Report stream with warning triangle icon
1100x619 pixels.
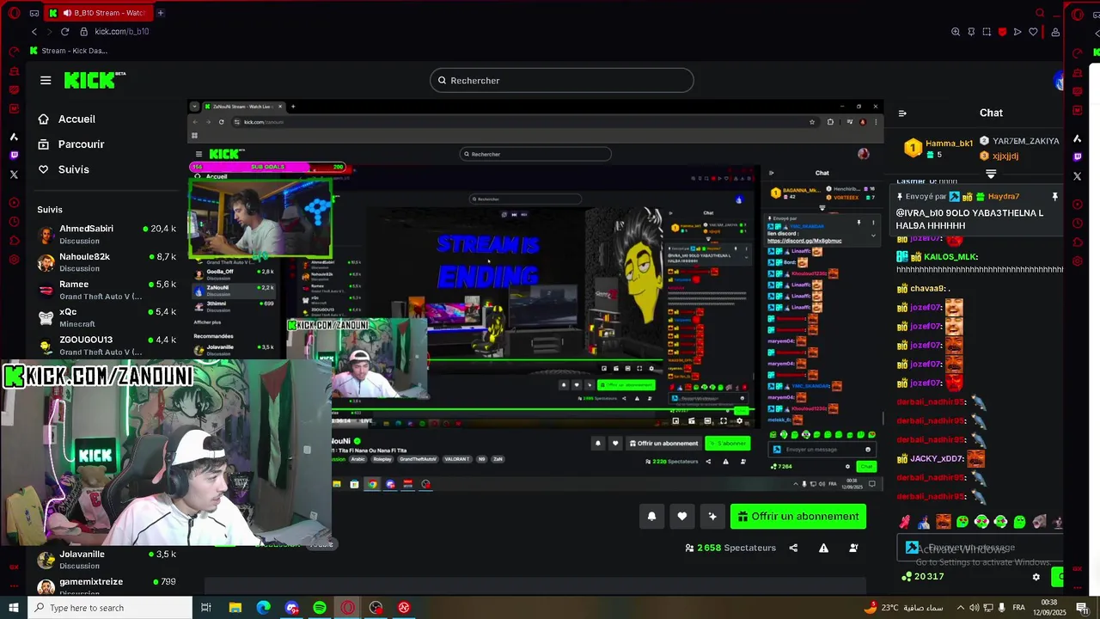tap(823, 548)
